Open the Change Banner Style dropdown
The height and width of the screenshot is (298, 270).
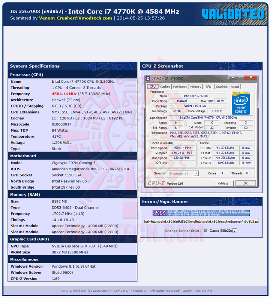(220, 231)
